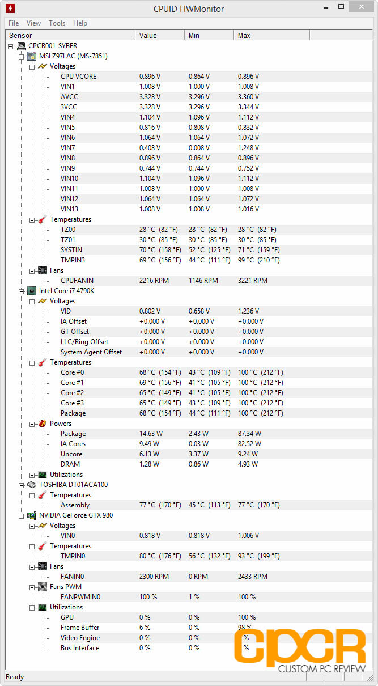Viewport: 378px width, 686px height.
Task: Click the Min column header
Action: point(209,36)
